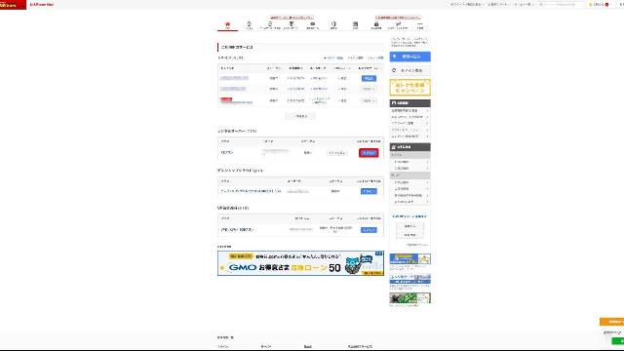
Task: Click the large blue button atop right sidebar
Action: pyautogui.click(x=409, y=57)
